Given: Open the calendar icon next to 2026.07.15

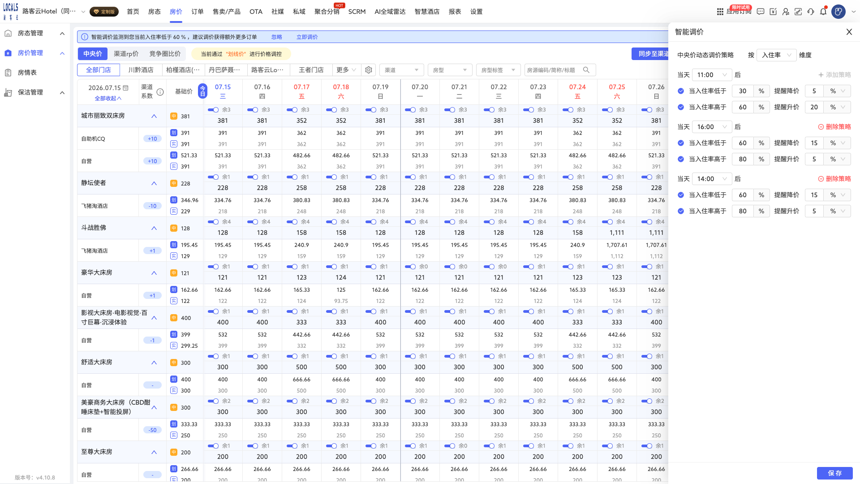Looking at the screenshot, I should coord(126,88).
